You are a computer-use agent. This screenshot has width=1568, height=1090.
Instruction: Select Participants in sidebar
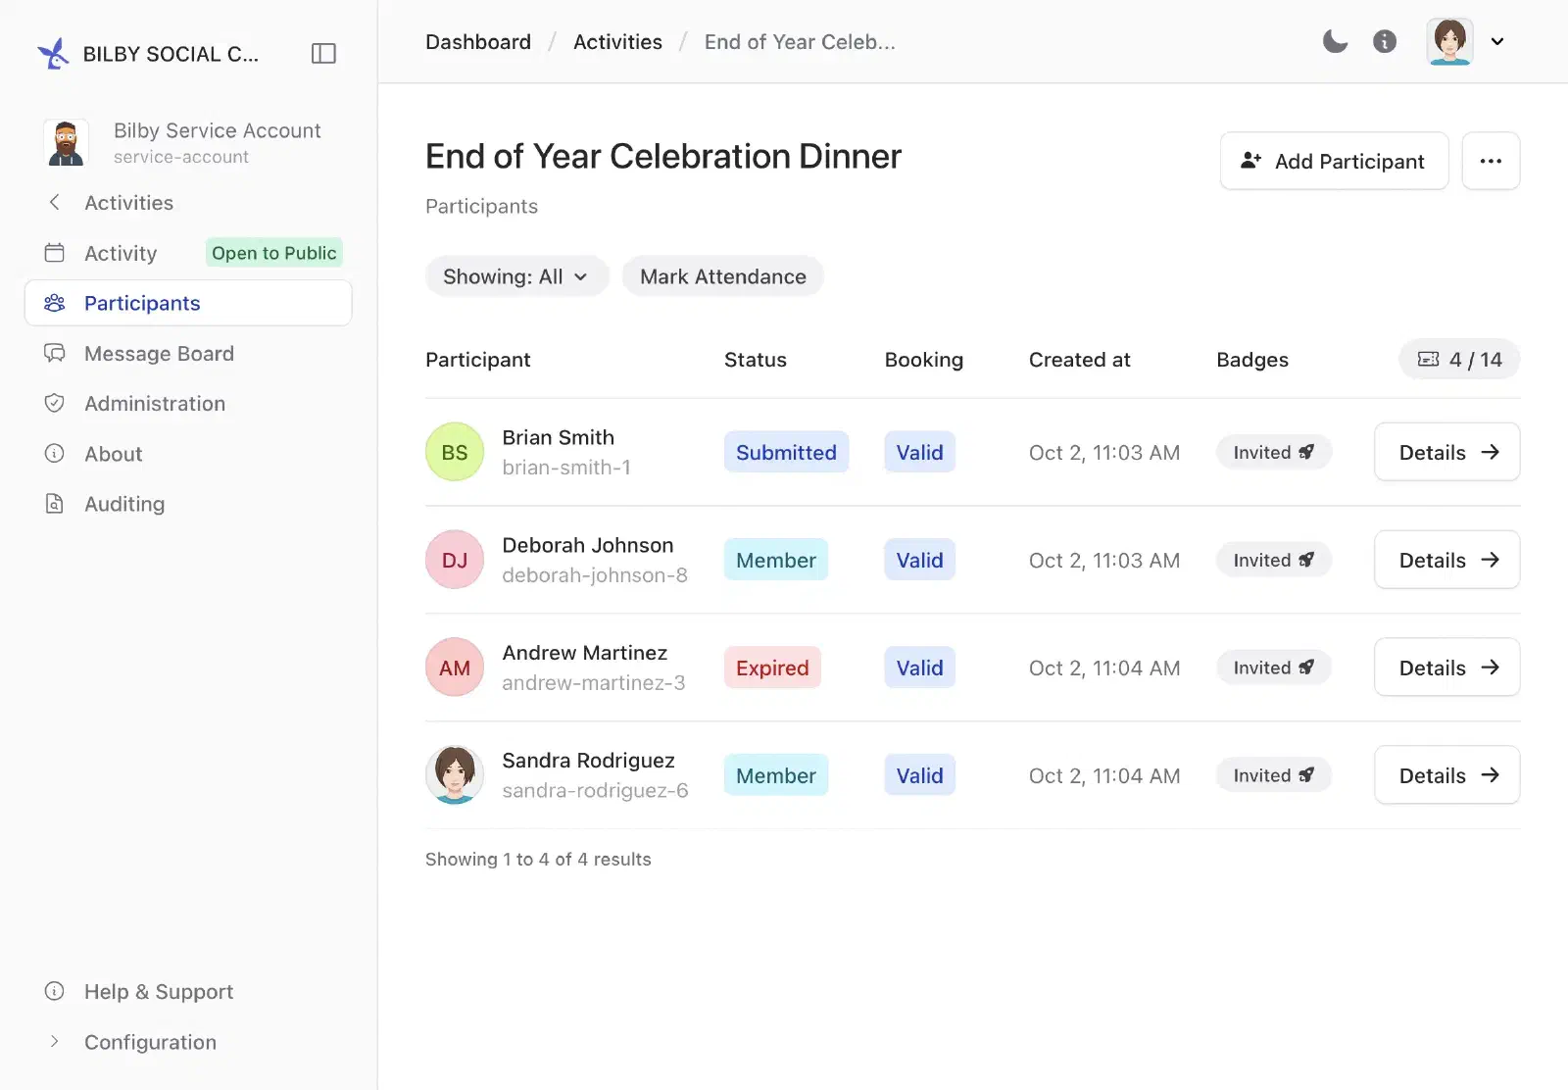[x=188, y=303]
